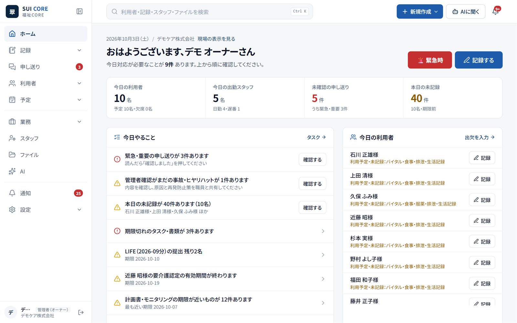Expand the 記録 sidebar menu
517x323 pixels.
coord(46,50)
